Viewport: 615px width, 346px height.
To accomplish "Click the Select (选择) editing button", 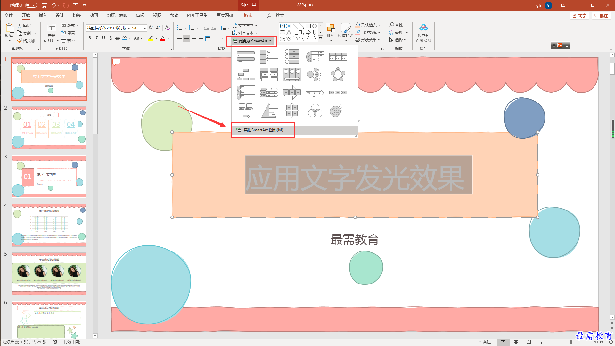I will (398, 40).
